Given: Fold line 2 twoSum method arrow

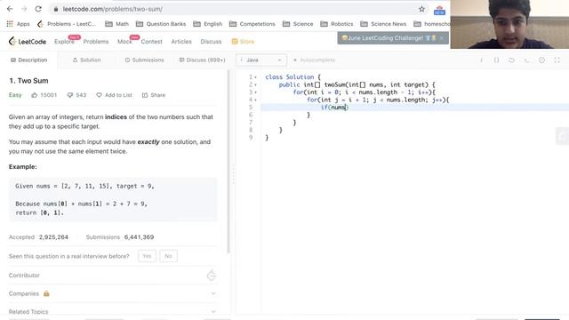Looking at the screenshot, I should (255, 85).
